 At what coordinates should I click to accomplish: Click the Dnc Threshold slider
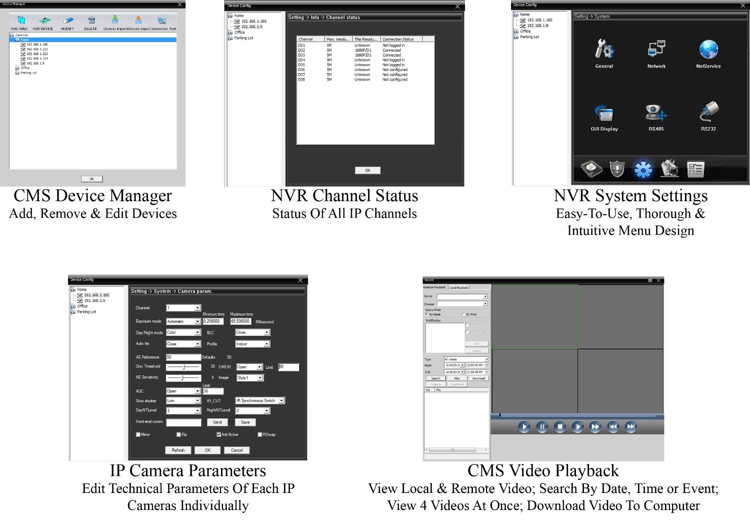[183, 367]
